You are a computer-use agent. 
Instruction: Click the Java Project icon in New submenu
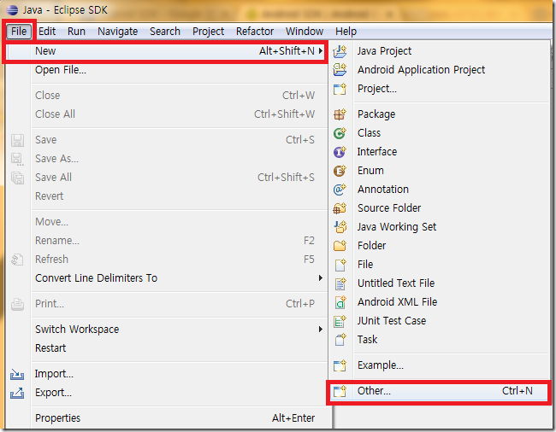[x=340, y=51]
